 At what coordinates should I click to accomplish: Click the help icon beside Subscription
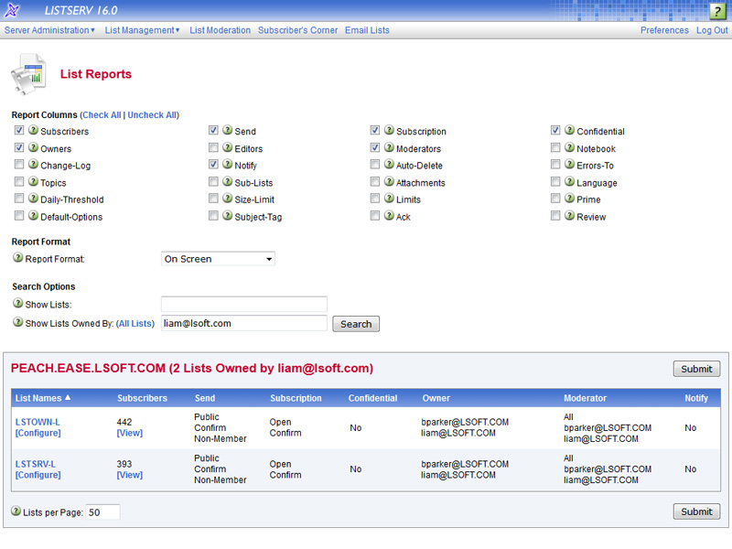tap(389, 130)
